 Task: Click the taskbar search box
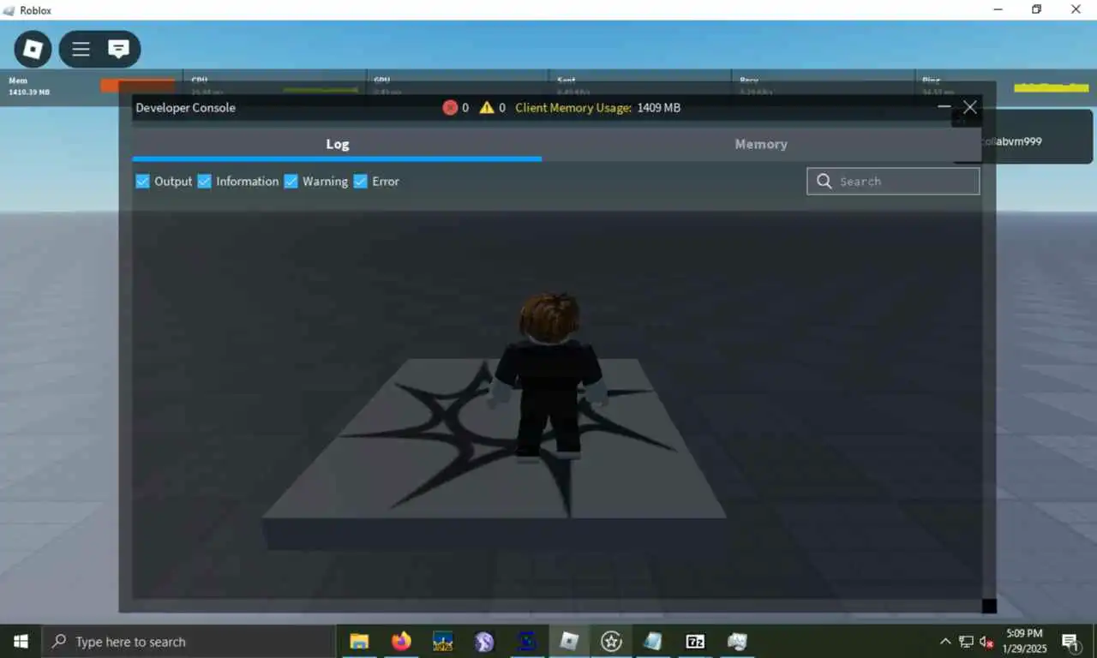[189, 641]
